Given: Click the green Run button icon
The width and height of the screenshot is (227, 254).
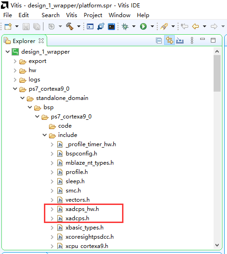Looking at the screenshot, I should pos(143,26).
